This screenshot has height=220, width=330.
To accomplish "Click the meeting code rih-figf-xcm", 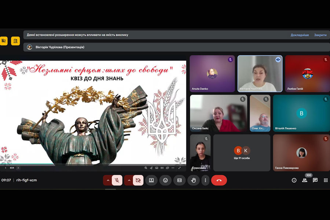I will 26,180.
